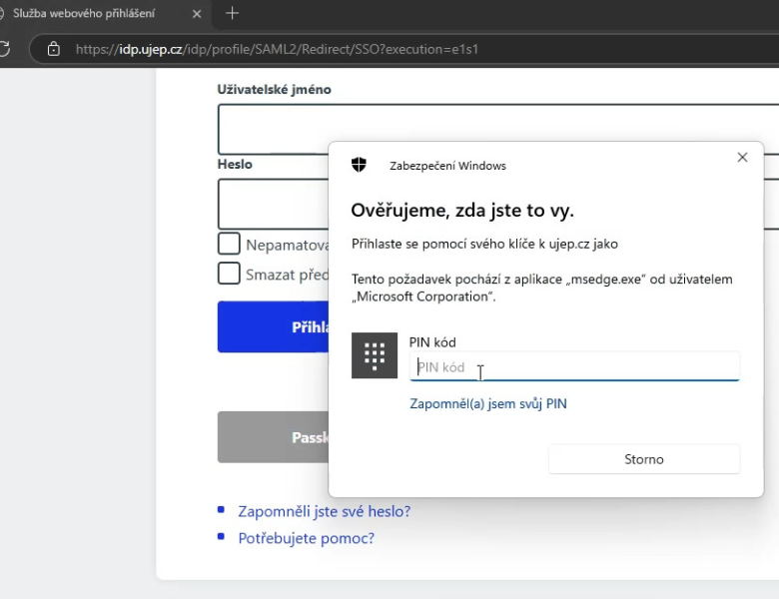The height and width of the screenshot is (599, 779).
Task: Reload the page with the refresh button
Action: click(x=5, y=49)
